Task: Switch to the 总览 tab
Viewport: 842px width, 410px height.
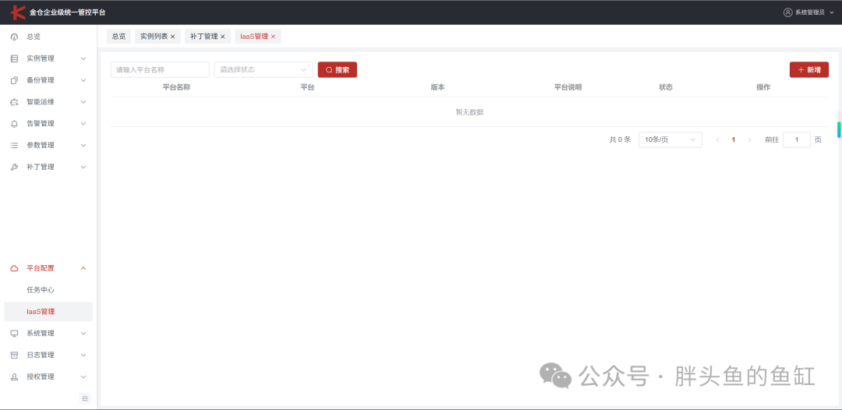Action: [119, 37]
